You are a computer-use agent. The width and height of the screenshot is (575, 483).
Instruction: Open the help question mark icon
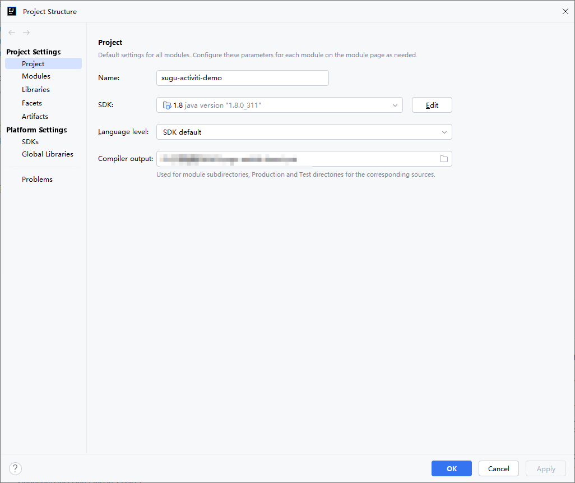coord(15,468)
